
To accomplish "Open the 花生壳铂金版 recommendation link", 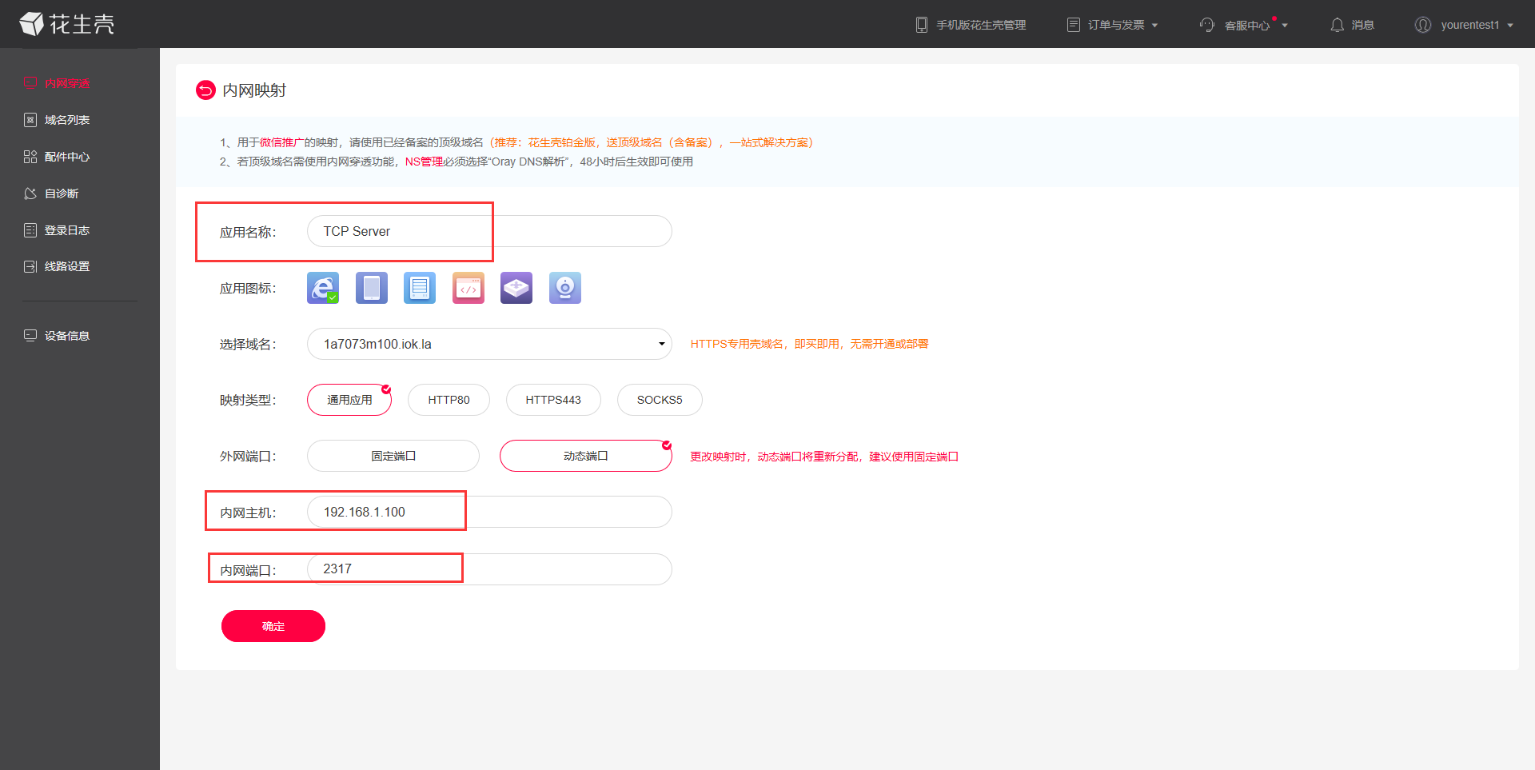I will tap(562, 142).
